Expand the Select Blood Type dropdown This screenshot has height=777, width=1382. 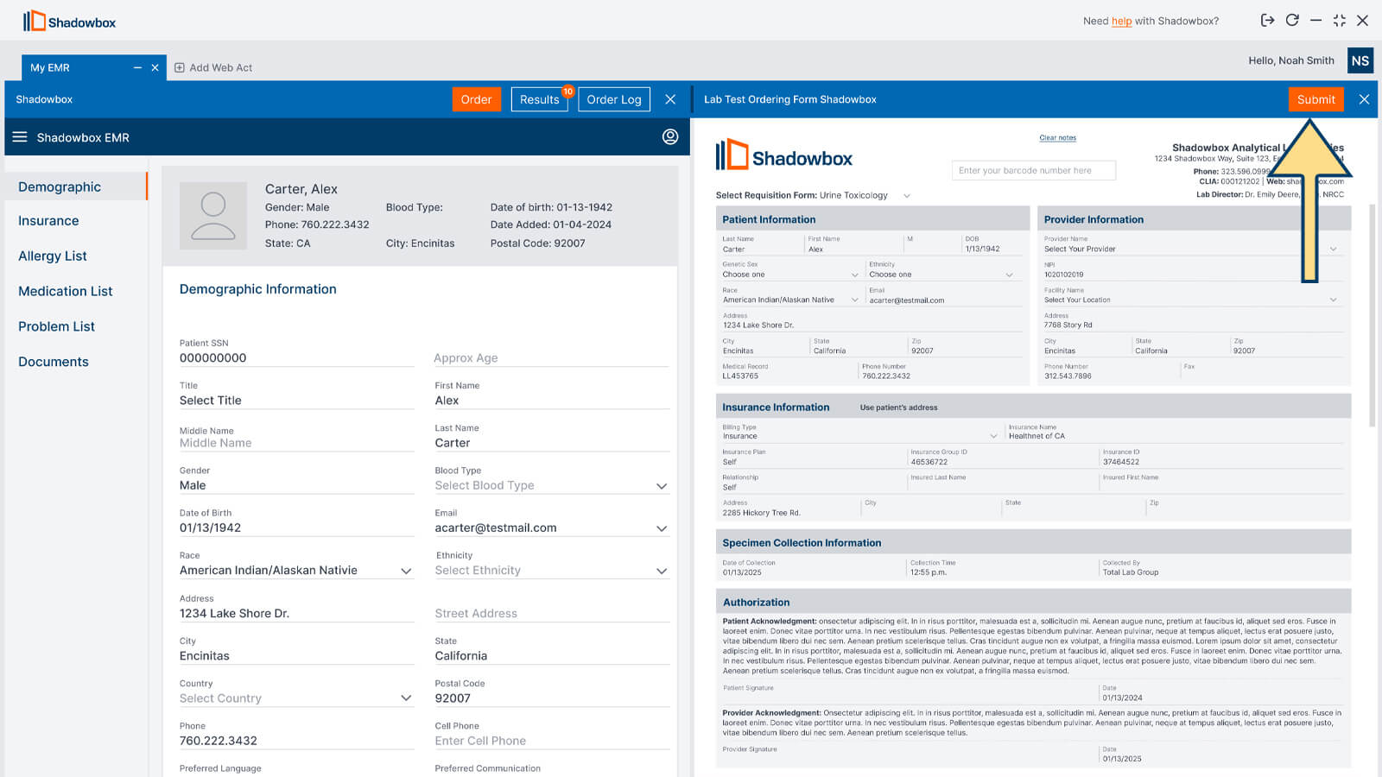[x=552, y=485]
